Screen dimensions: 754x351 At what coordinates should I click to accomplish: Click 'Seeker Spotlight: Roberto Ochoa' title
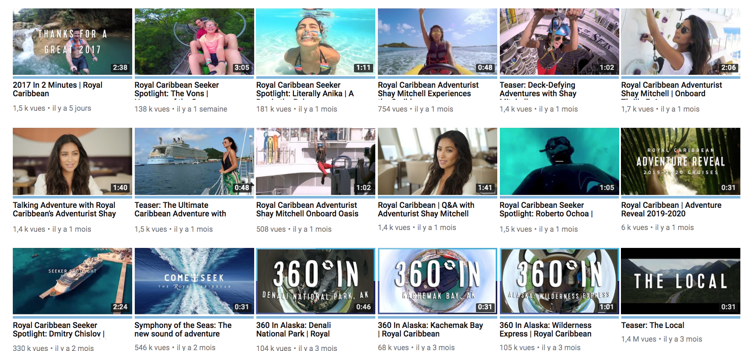coord(546,210)
